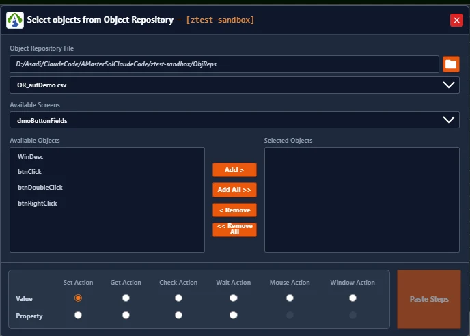Select Check Action Value radio button
The image size is (470, 336).
coord(178,298)
